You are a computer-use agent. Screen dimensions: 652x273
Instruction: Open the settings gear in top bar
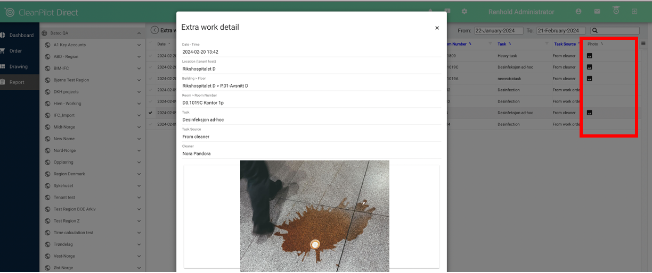[x=464, y=12]
